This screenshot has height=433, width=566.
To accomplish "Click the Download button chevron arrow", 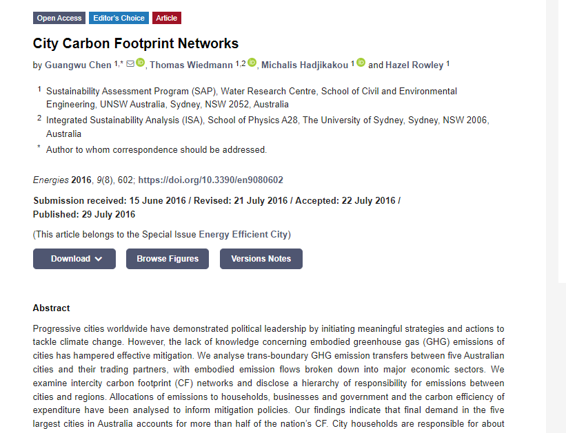I will tap(99, 259).
